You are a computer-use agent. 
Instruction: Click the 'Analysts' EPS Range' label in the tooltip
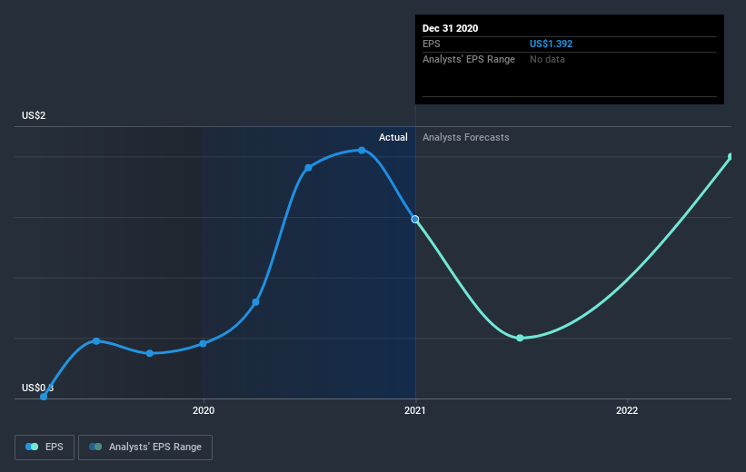click(469, 59)
